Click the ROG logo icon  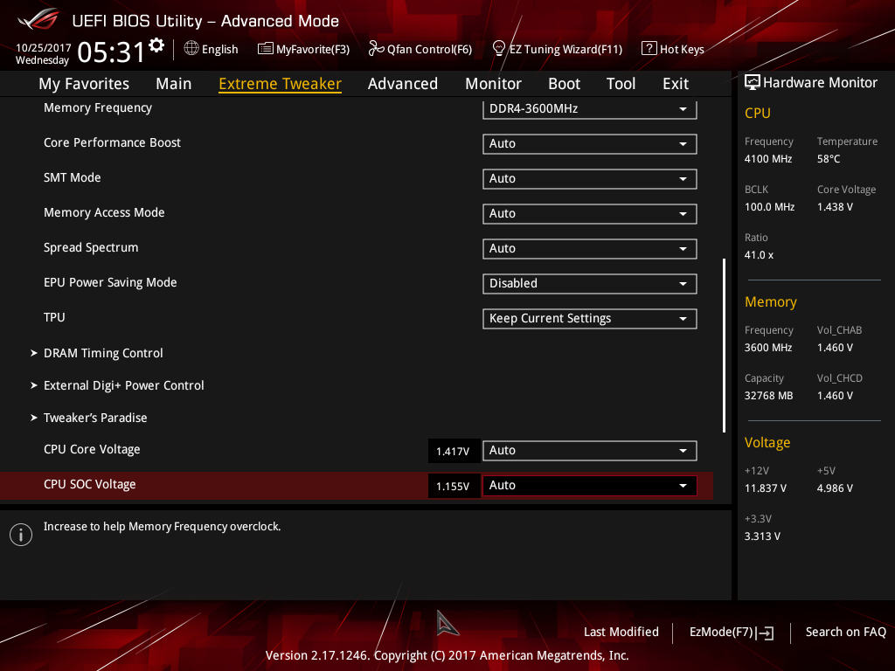pos(38,19)
